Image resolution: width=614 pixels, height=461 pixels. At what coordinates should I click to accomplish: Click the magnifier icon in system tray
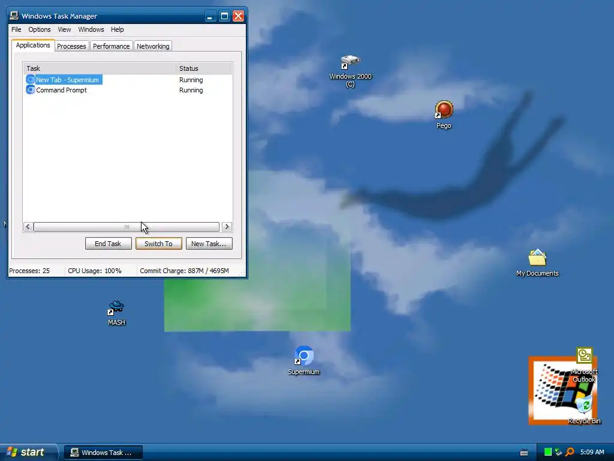coord(570,452)
